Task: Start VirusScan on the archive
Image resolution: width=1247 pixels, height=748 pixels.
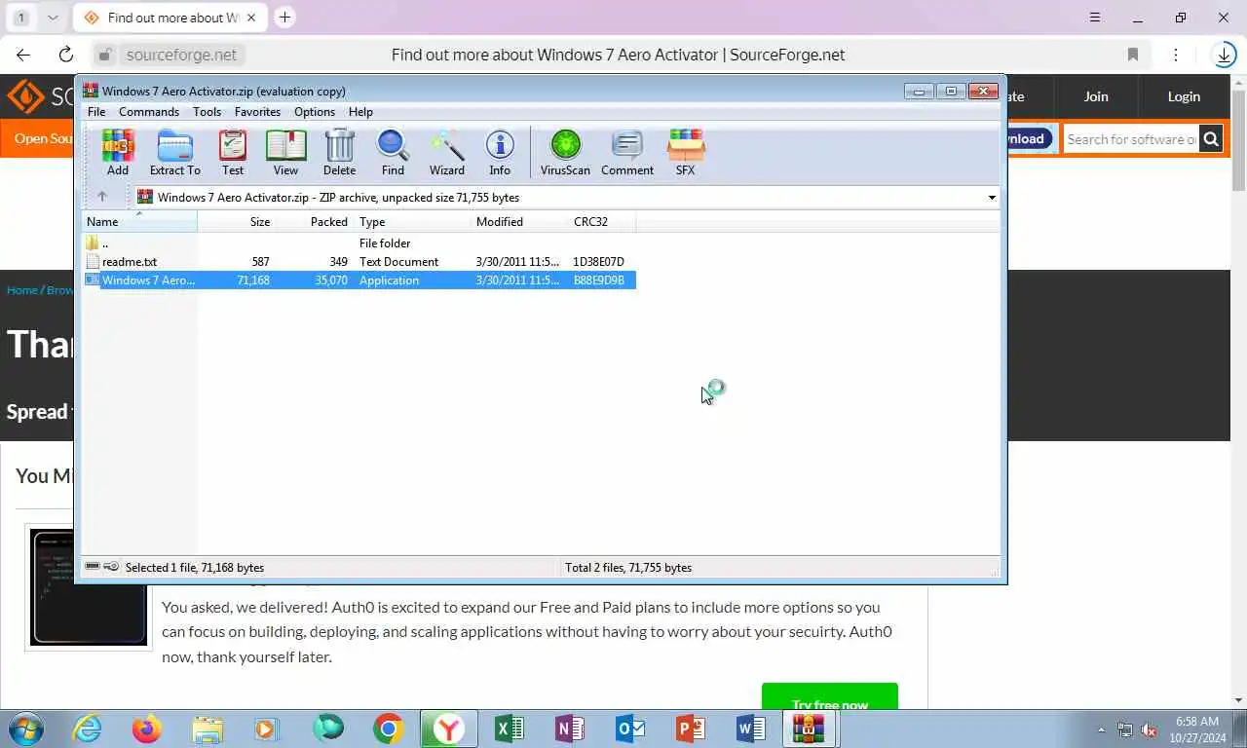Action: (565, 153)
